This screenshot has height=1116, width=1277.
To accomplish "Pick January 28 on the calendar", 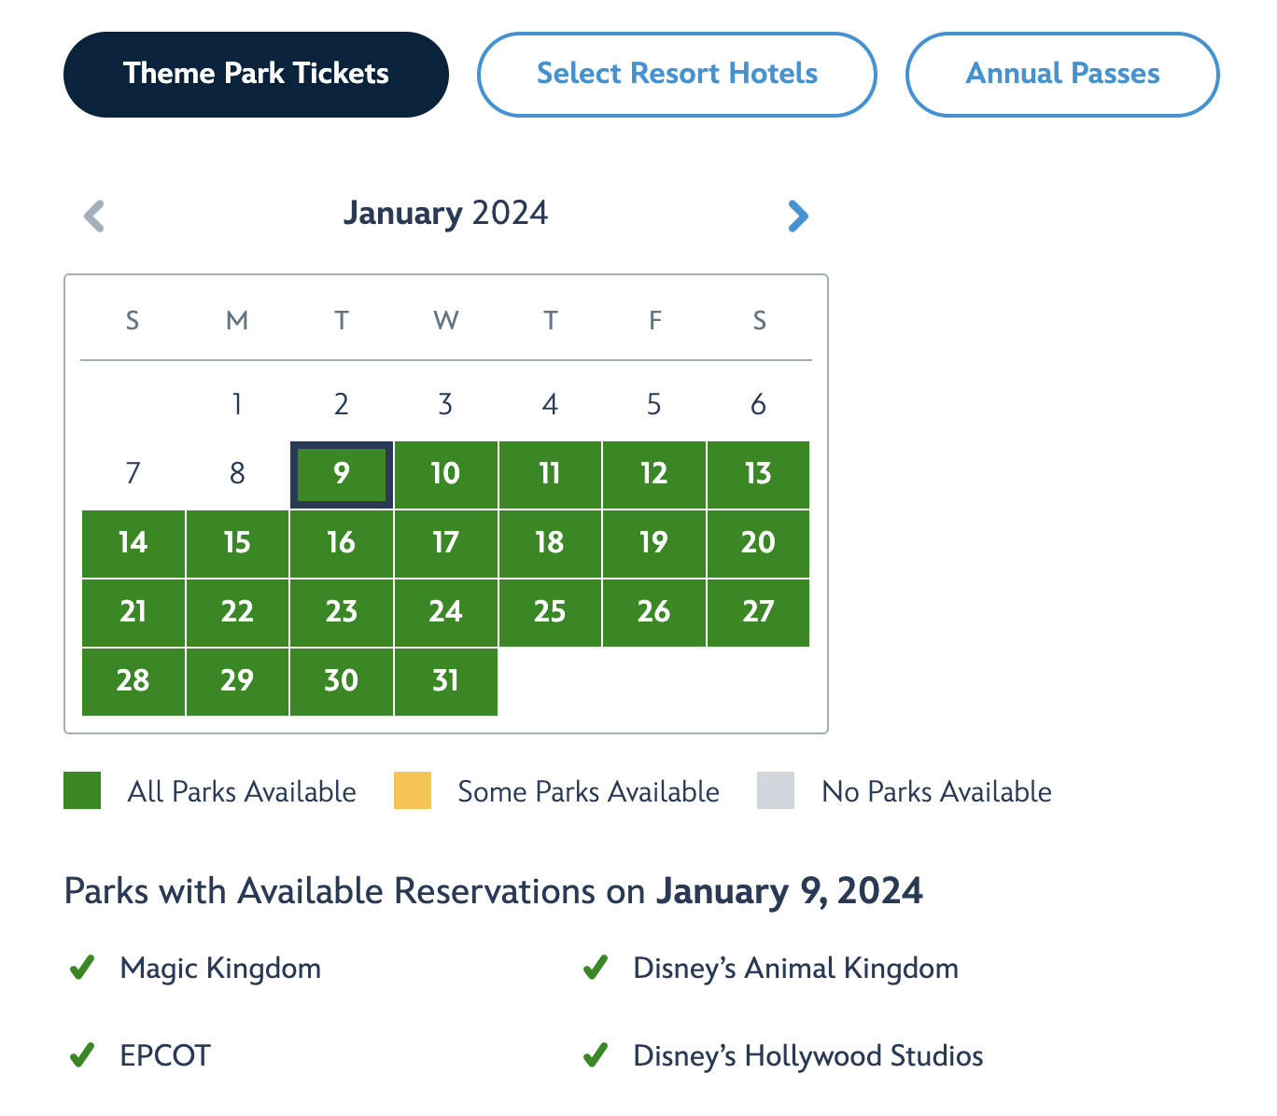I will [x=133, y=681].
